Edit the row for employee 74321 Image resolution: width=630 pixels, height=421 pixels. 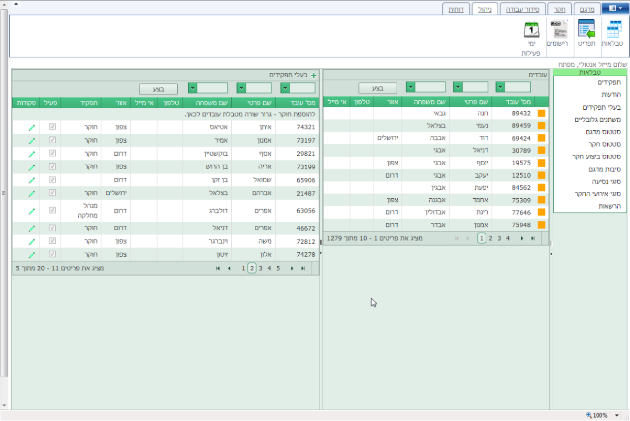pos(31,127)
